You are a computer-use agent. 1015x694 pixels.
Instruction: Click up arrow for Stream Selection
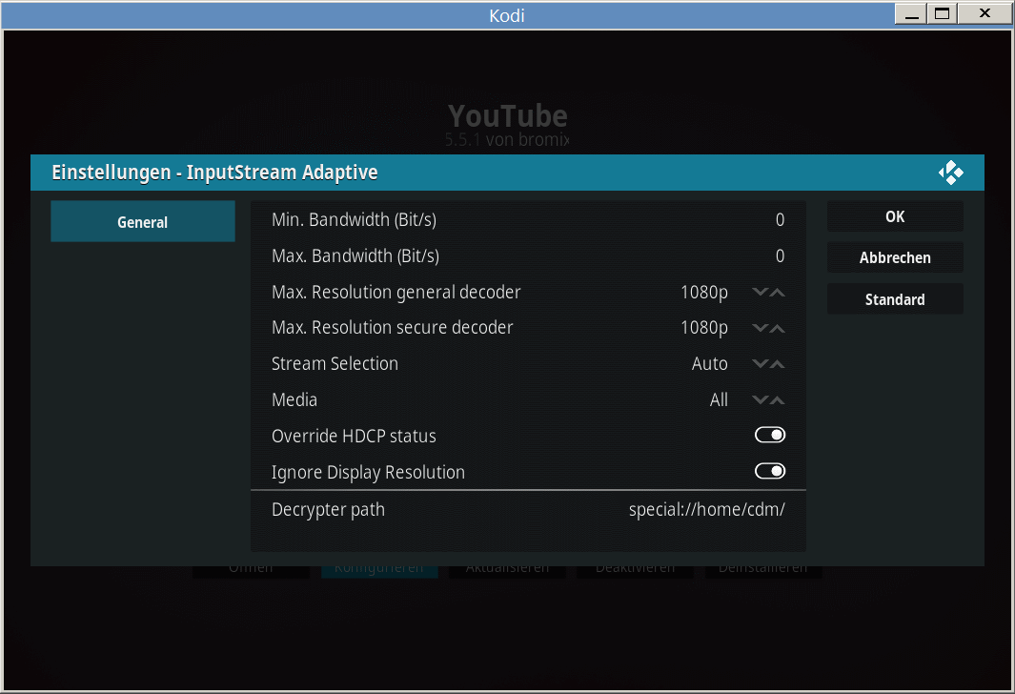point(778,364)
